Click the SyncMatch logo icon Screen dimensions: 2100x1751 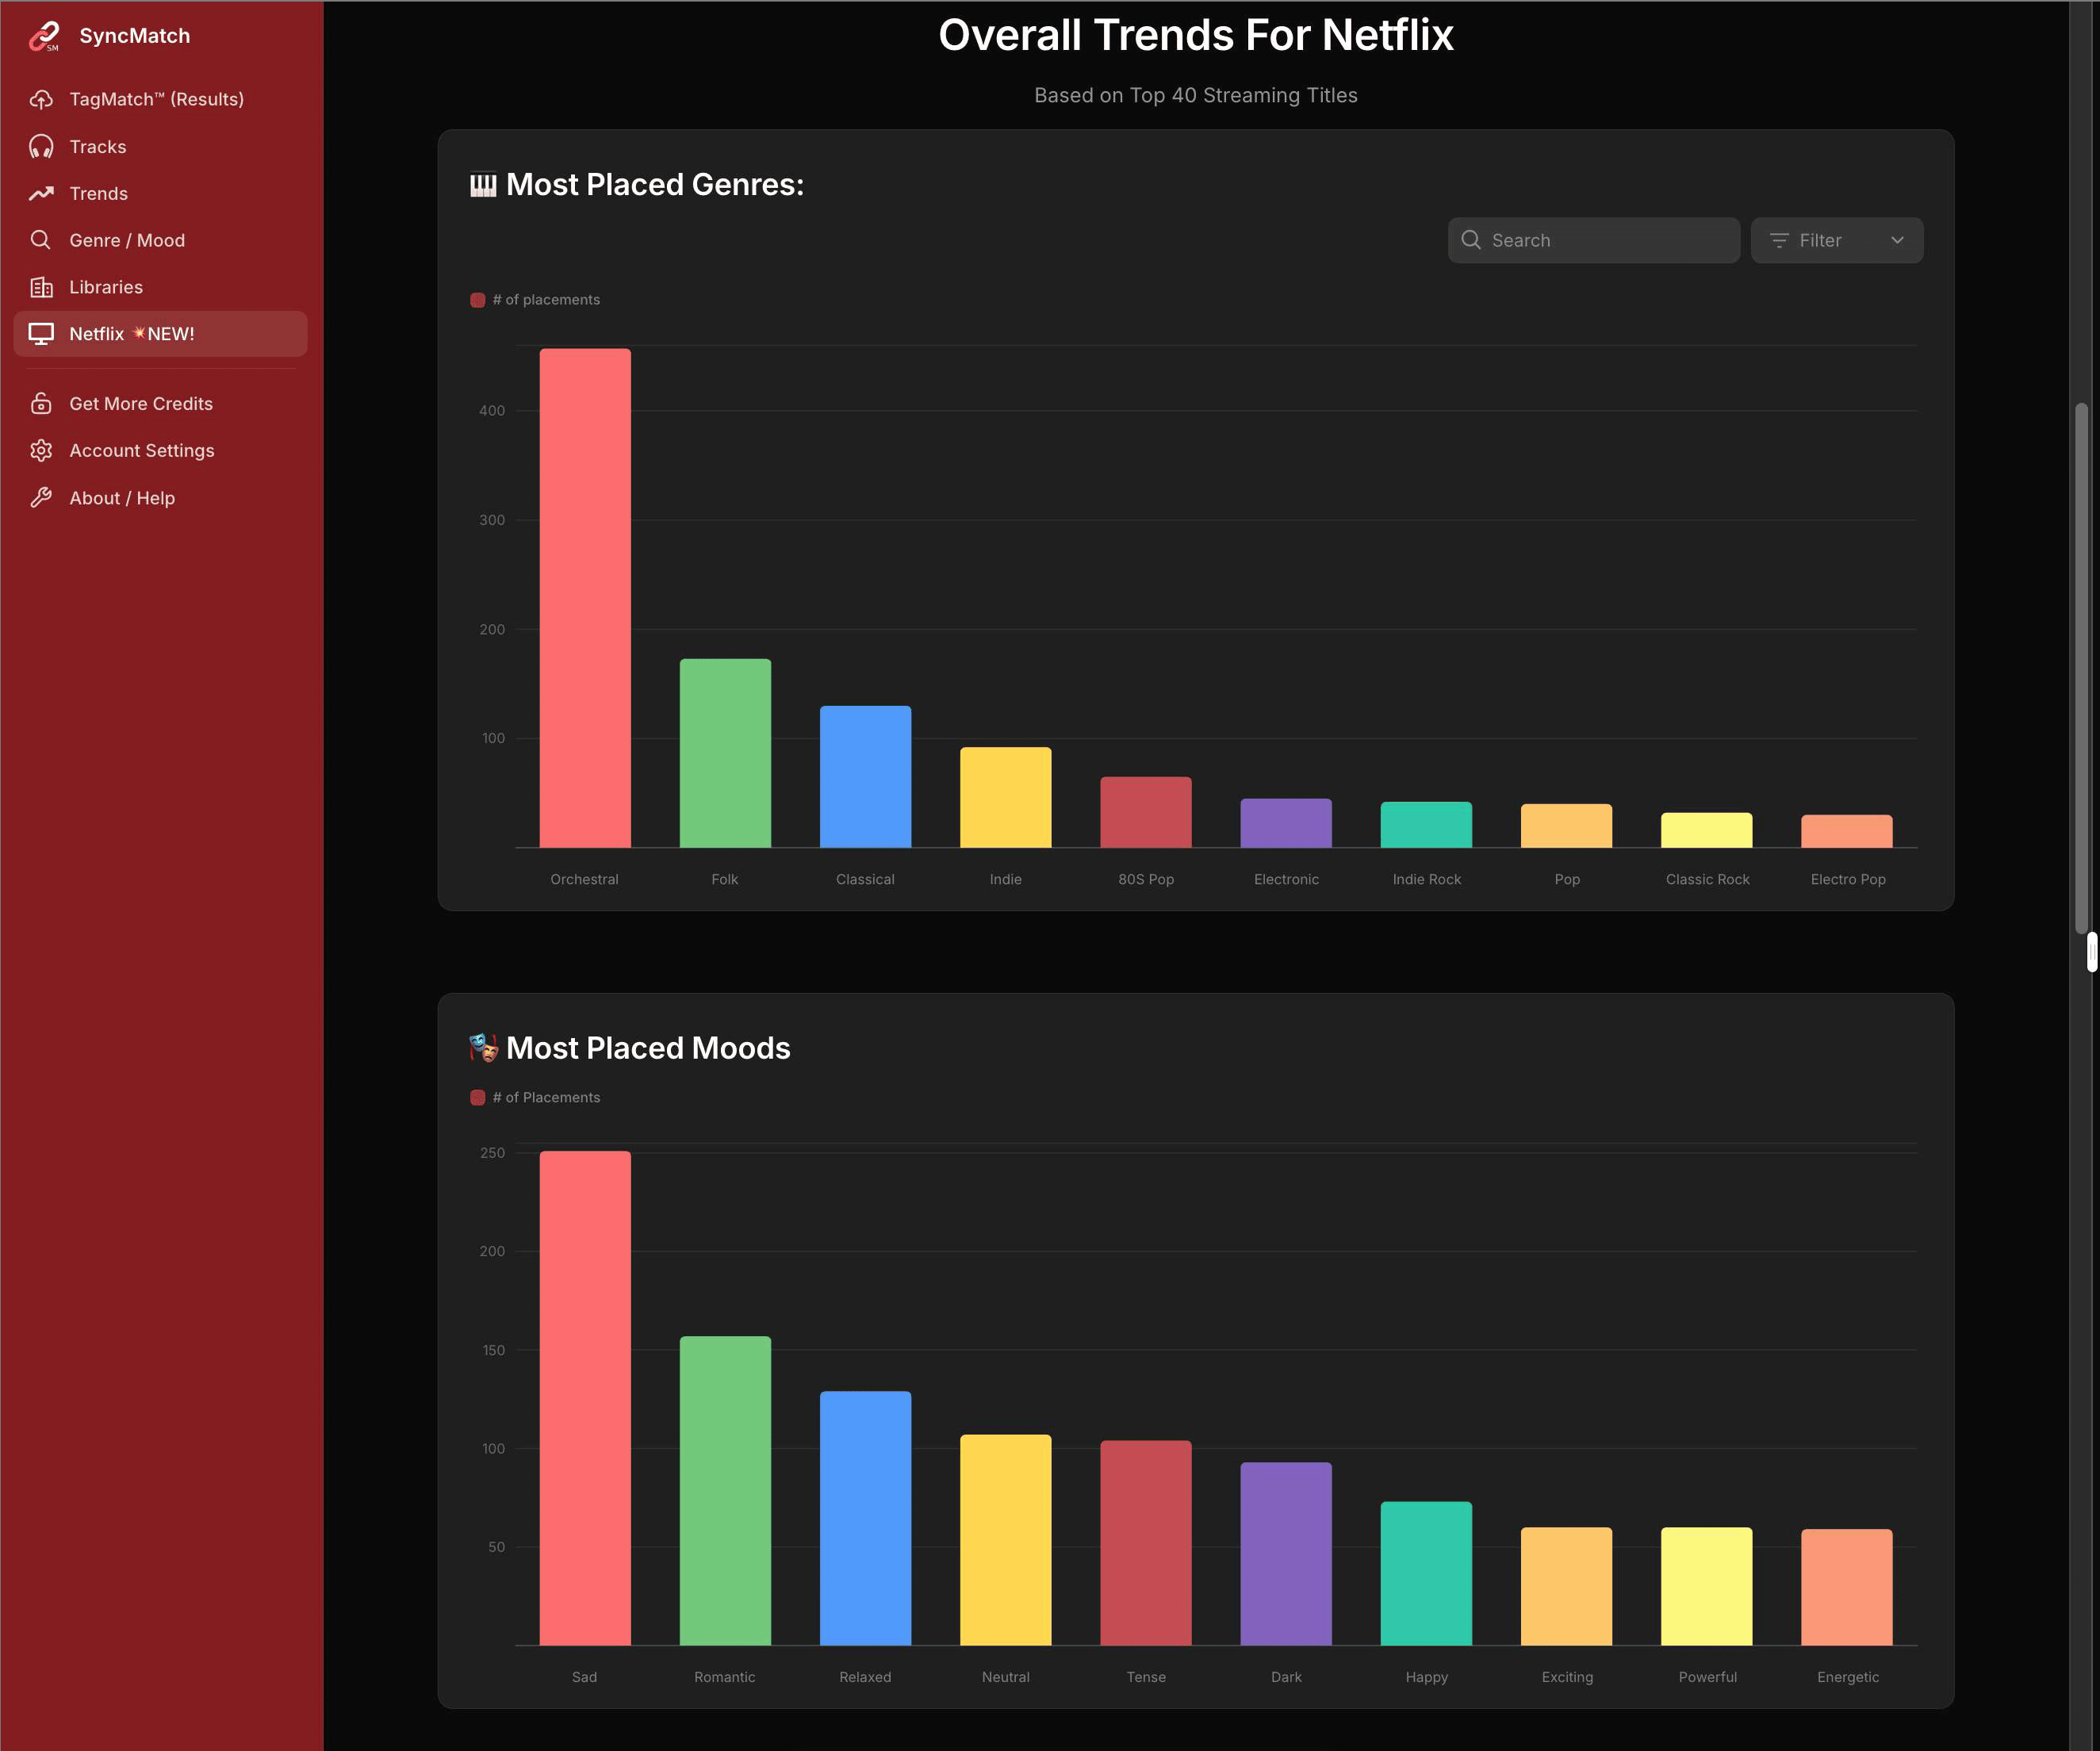(44, 37)
